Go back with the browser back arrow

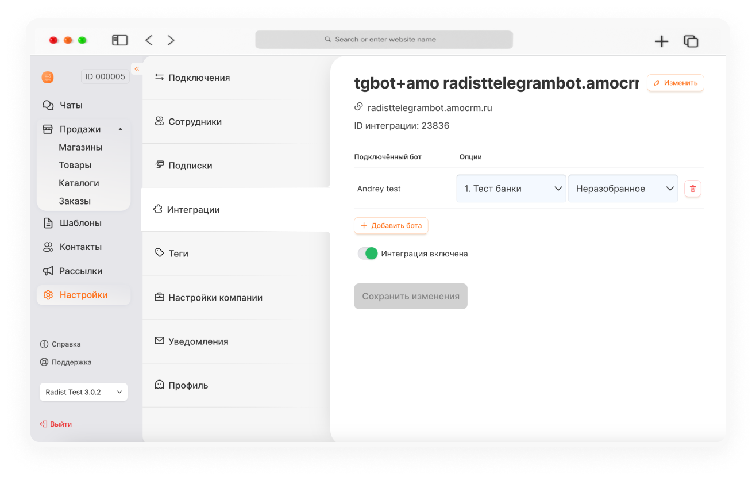coord(149,40)
